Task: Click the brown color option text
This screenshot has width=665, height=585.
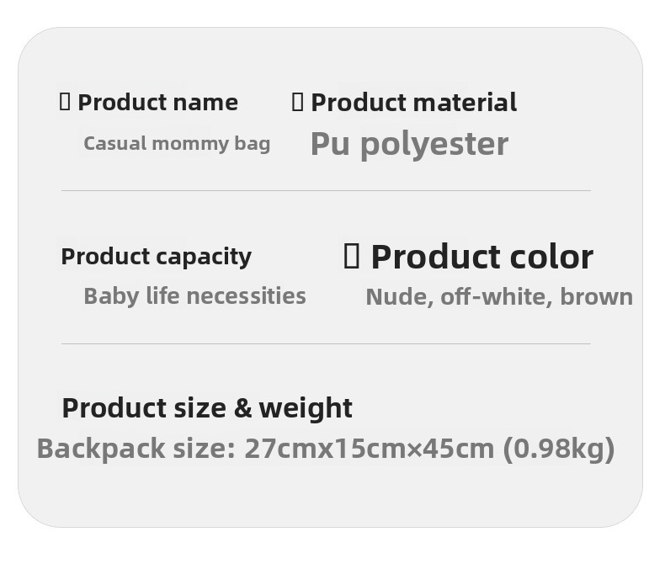Action: [x=596, y=296]
